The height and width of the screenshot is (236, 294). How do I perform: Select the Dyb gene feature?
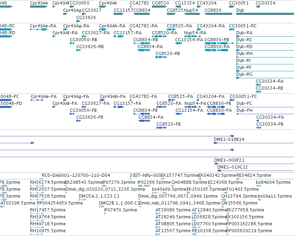pos(265,14)
